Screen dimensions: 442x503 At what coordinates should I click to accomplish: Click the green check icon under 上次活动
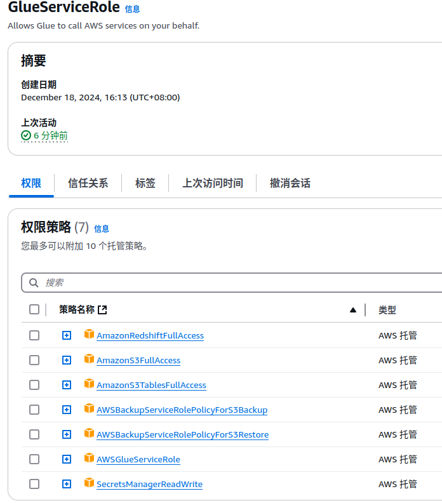click(x=26, y=135)
